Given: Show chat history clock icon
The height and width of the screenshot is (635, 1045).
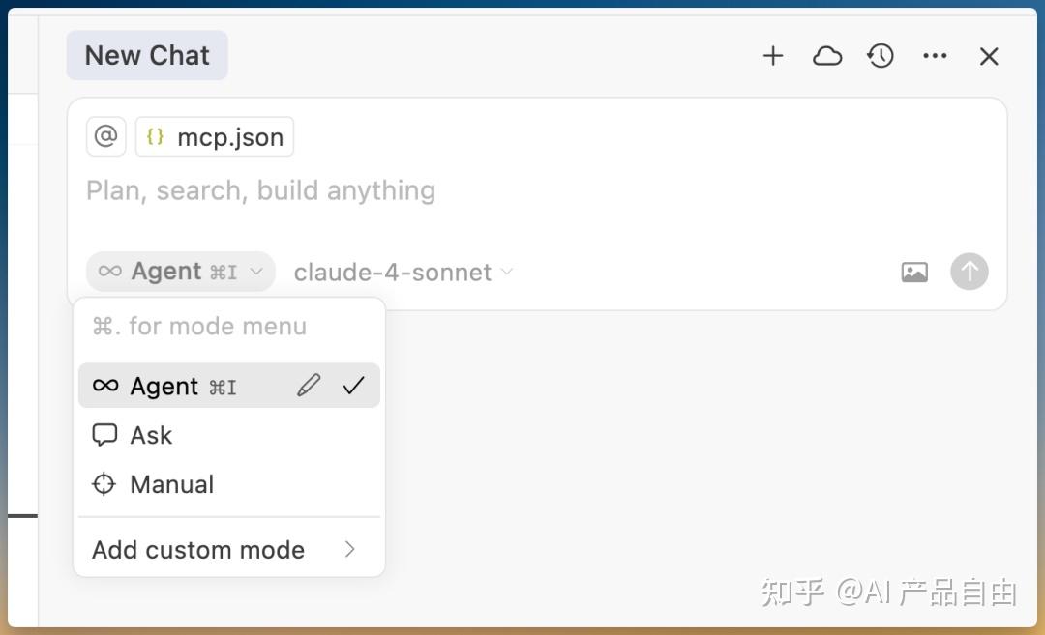Looking at the screenshot, I should tap(881, 56).
